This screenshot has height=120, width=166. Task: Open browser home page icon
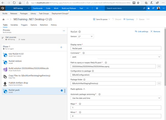(x=20, y=3)
